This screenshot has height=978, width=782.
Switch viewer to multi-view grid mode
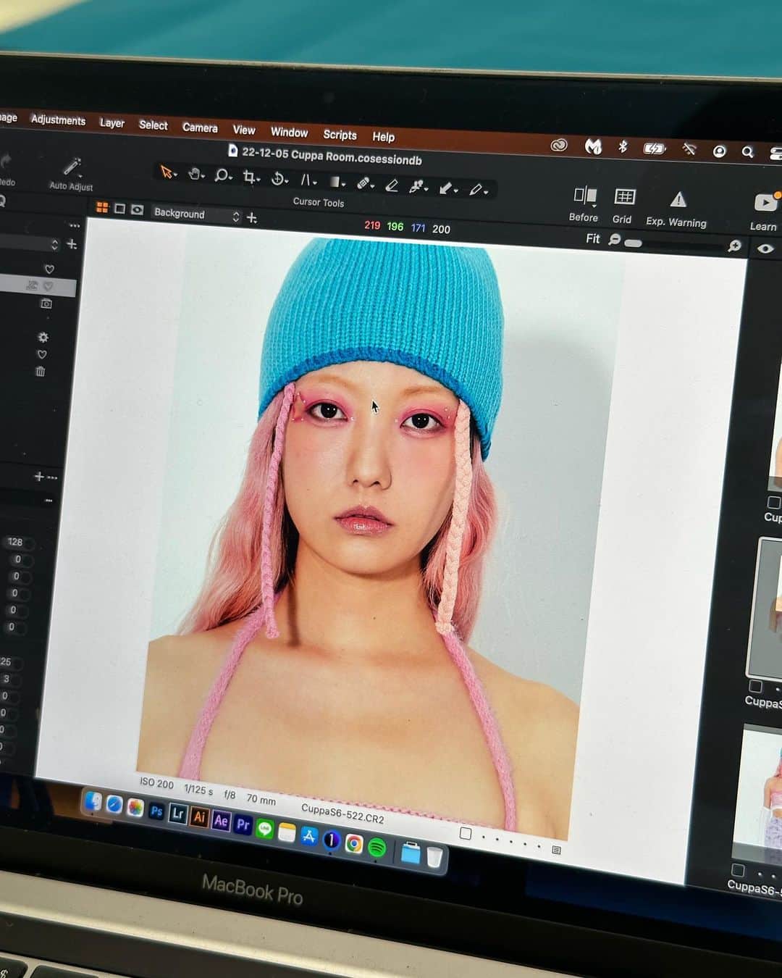click(102, 208)
